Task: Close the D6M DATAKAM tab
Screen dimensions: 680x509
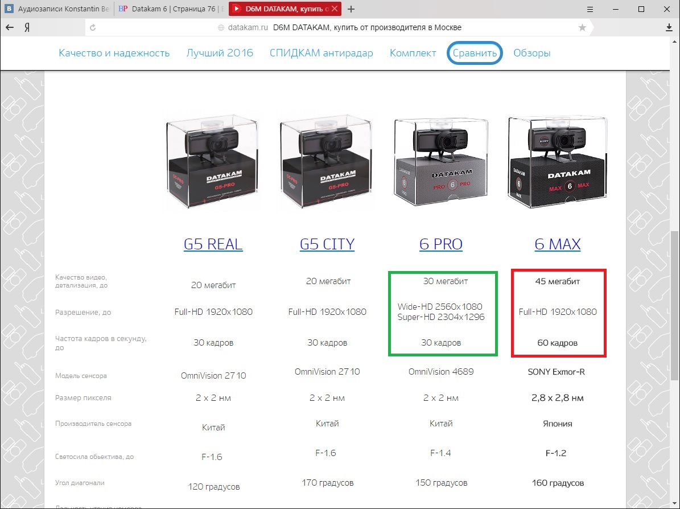Action: click(x=335, y=9)
